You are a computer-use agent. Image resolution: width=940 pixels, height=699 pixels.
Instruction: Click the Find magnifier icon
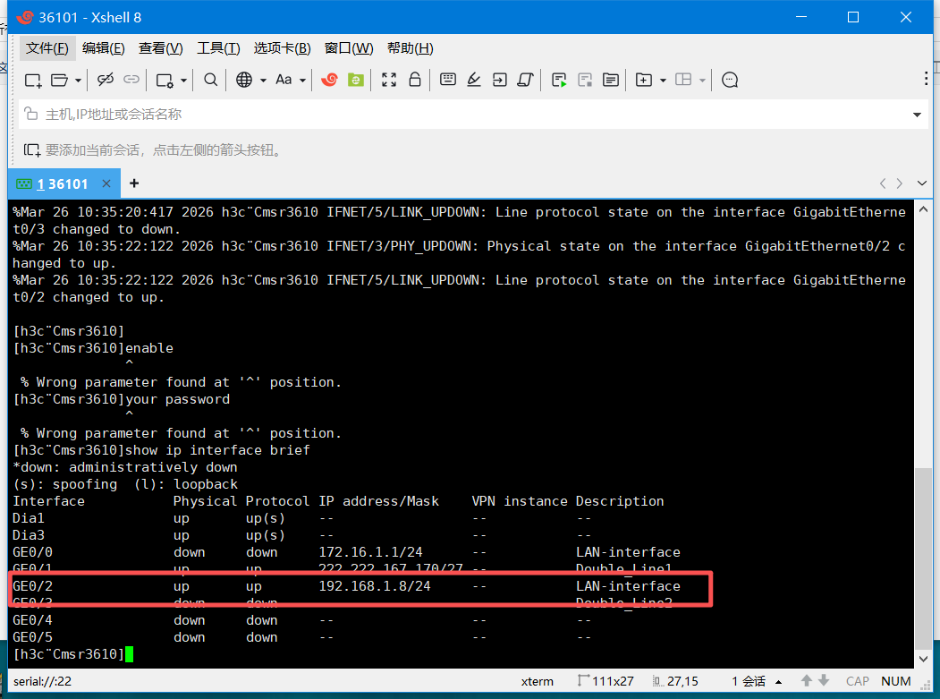(x=210, y=80)
